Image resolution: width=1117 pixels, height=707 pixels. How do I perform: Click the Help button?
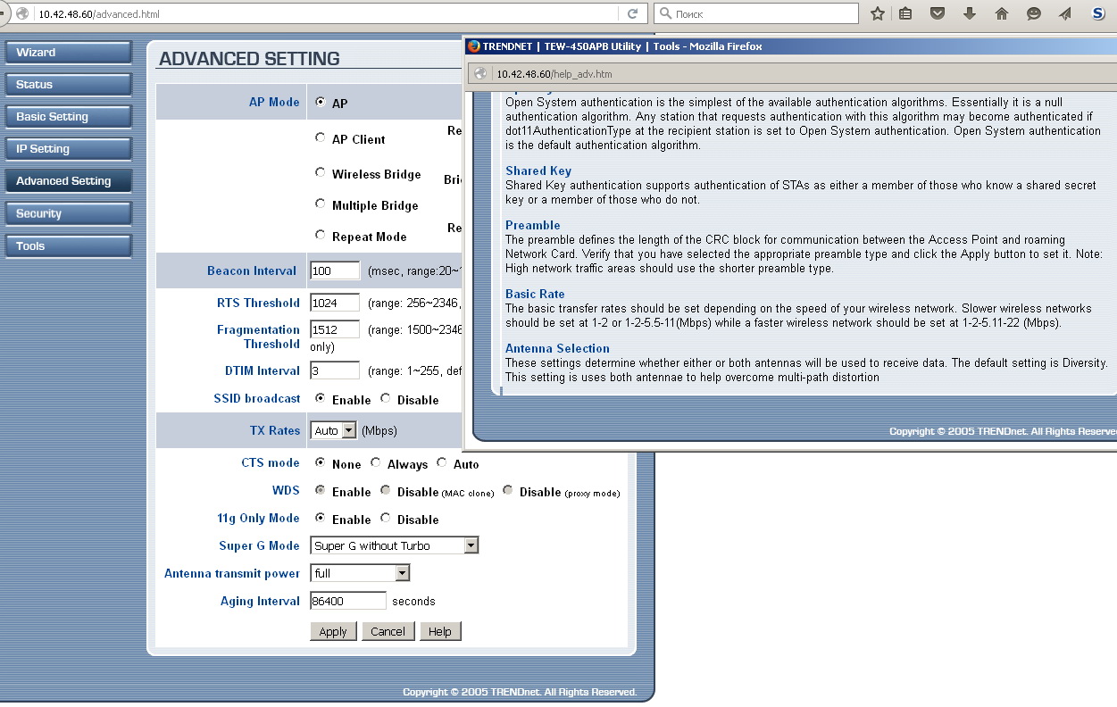coord(440,631)
